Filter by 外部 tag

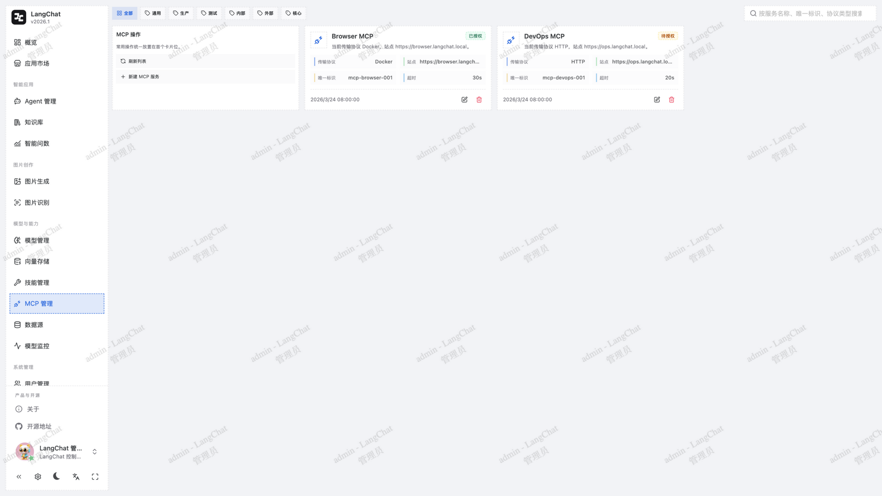click(x=265, y=13)
